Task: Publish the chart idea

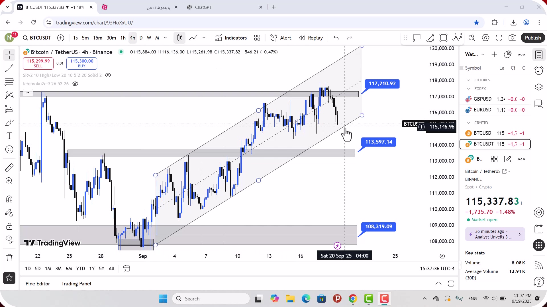Action: click(533, 38)
